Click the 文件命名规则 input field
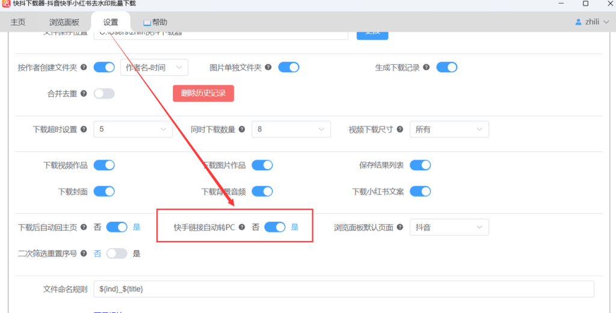Image resolution: width=616 pixels, height=313 pixels. 343,289
